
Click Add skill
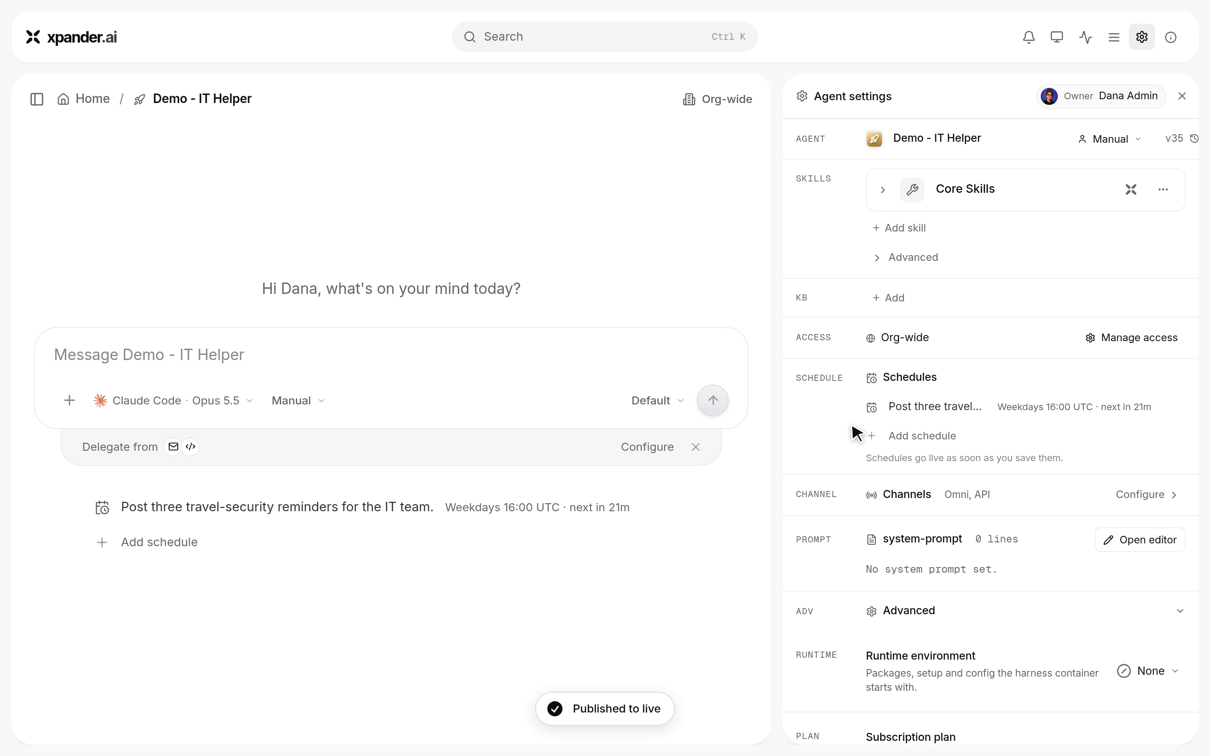899,228
